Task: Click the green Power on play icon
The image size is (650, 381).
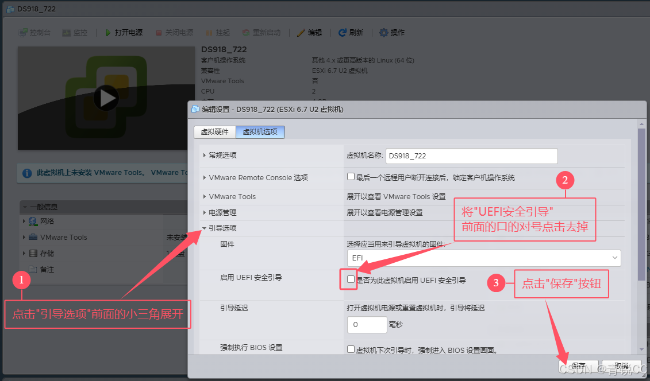Action: (108, 33)
